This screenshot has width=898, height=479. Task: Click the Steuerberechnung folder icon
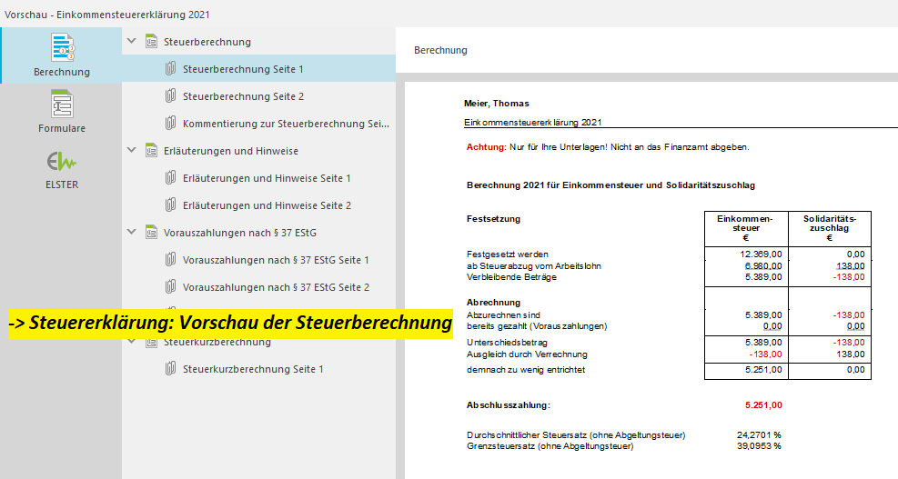pos(152,42)
